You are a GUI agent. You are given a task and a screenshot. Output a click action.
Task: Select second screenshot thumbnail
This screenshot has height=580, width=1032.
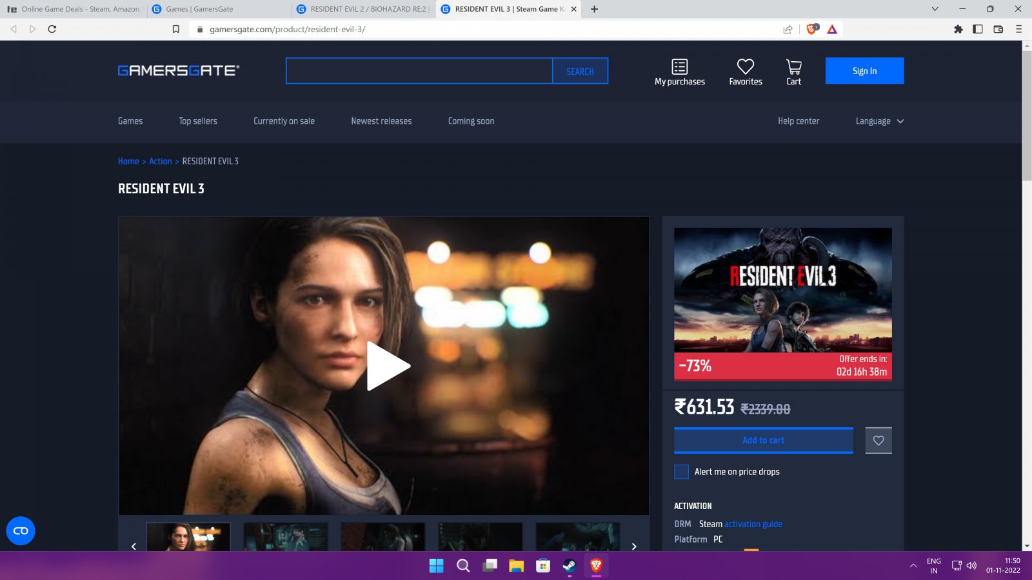(286, 537)
